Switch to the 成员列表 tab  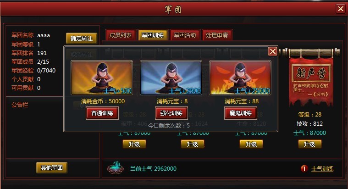click(121, 35)
